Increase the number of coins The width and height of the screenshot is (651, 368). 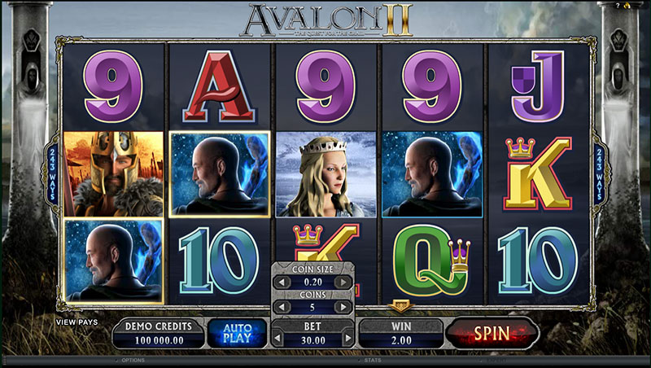(343, 307)
